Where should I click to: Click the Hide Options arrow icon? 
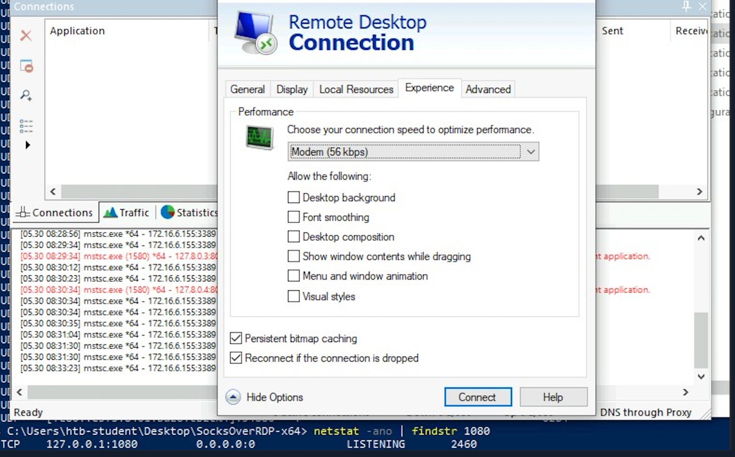click(233, 397)
